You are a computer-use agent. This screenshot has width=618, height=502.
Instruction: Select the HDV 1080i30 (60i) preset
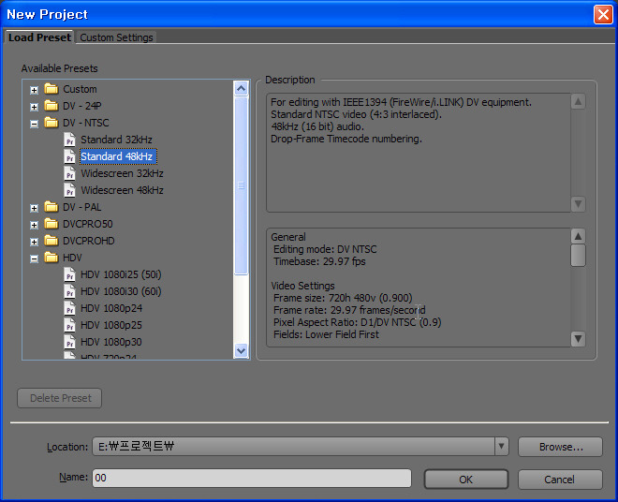(121, 291)
